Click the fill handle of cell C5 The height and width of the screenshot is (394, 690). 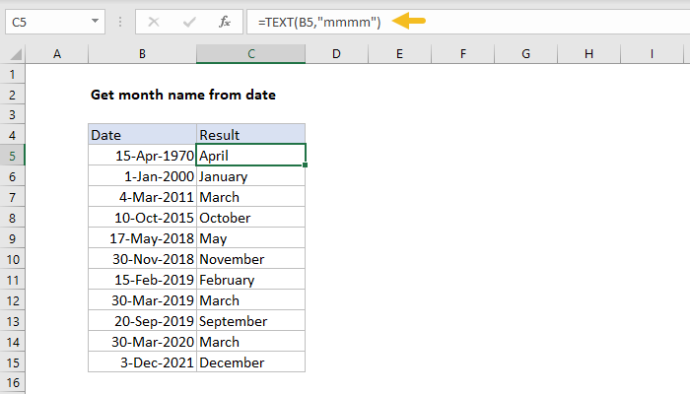(306, 164)
